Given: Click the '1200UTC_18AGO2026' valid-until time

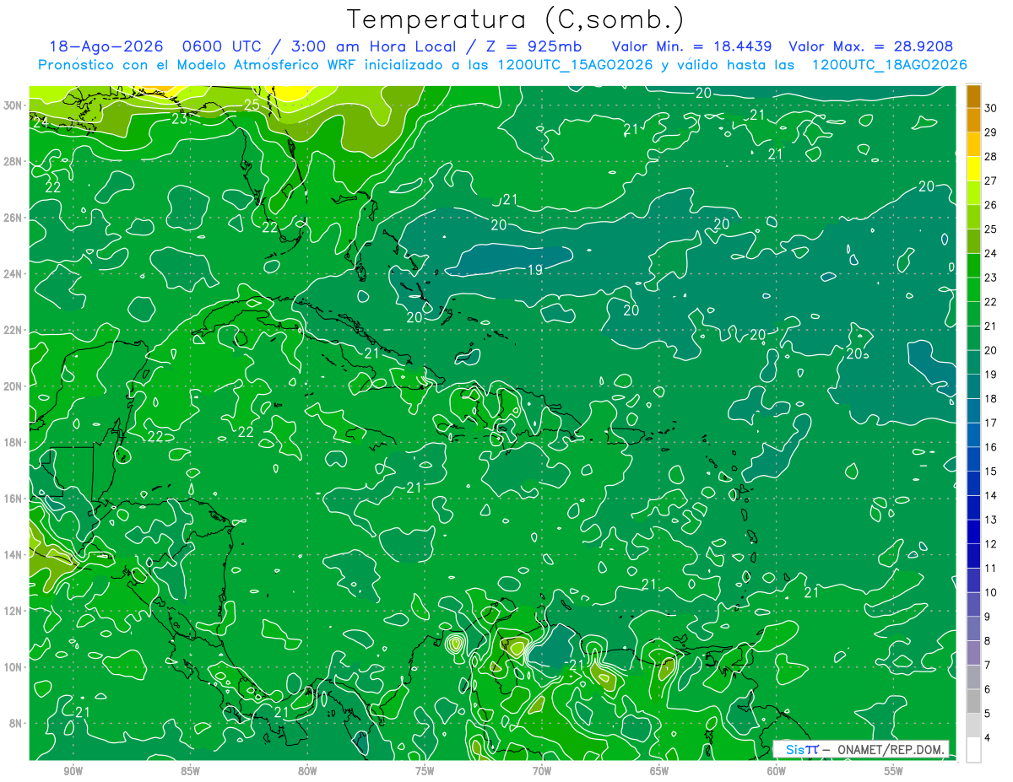Looking at the screenshot, I should click(x=888, y=65).
